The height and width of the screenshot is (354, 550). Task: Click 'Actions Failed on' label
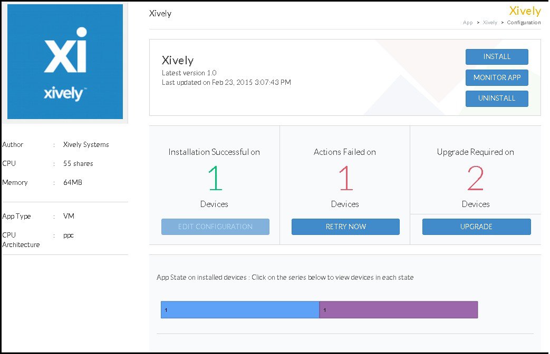345,152
